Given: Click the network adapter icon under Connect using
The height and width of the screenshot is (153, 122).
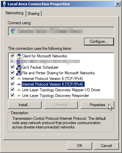Looking at the screenshot, I should [x=13, y=31].
